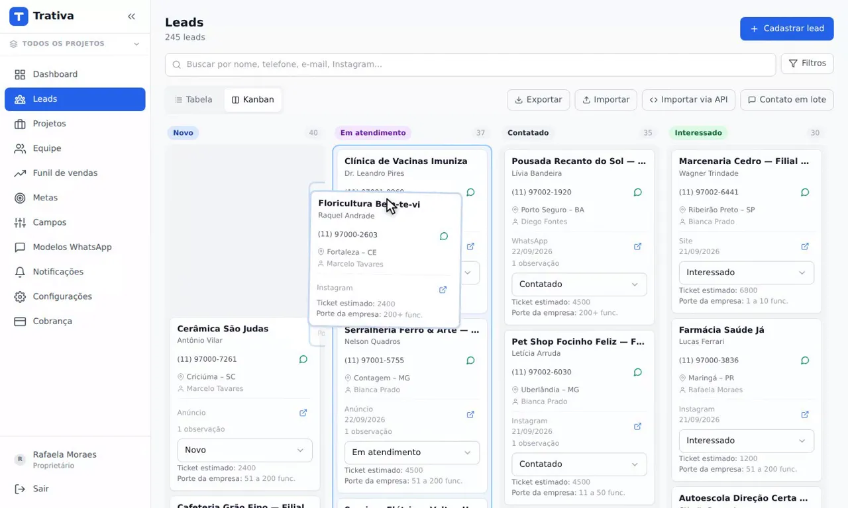The width and height of the screenshot is (848, 508).
Task: Click the Interessado column badge
Action: pos(698,133)
